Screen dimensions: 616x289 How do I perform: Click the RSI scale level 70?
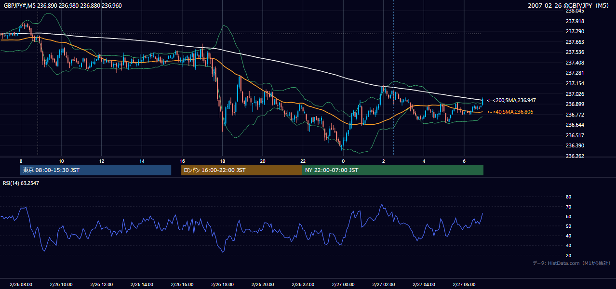(568, 207)
